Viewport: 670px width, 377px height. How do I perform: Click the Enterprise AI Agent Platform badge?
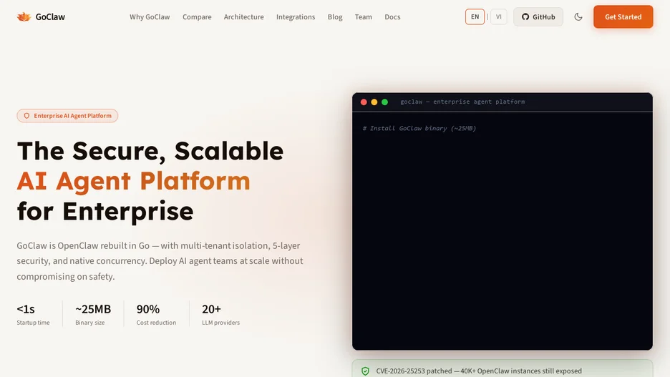[67, 116]
